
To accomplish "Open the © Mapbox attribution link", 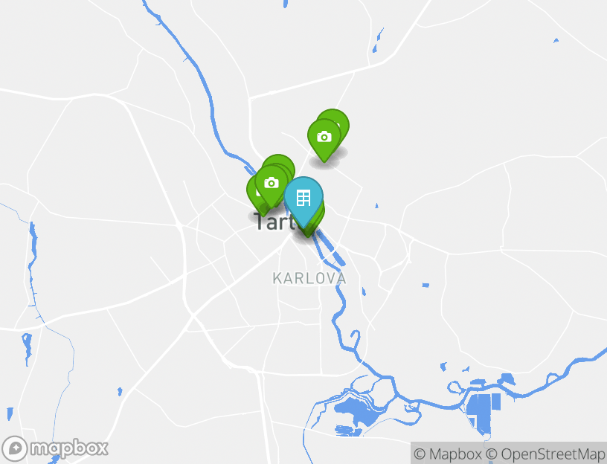I will click(448, 454).
